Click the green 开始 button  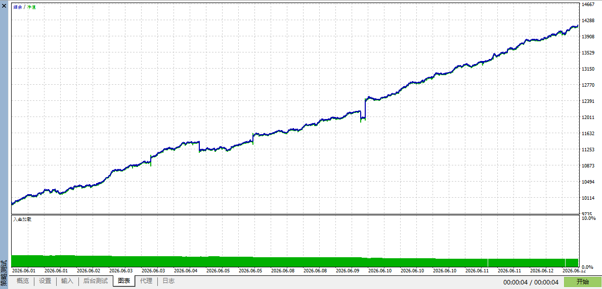[582, 282]
